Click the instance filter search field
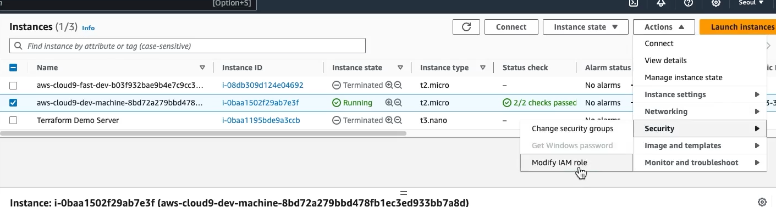The image size is (776, 207). 188,46
